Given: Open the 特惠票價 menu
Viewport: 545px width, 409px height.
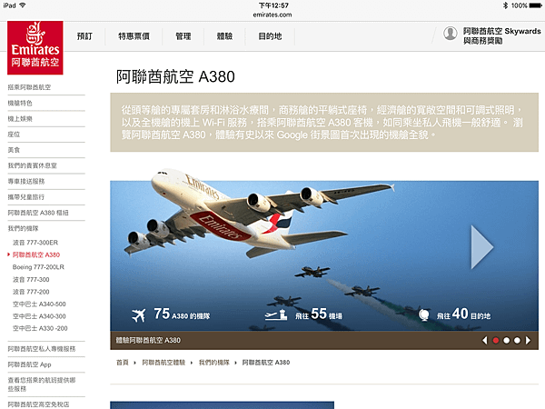Looking at the screenshot, I should 134,36.
